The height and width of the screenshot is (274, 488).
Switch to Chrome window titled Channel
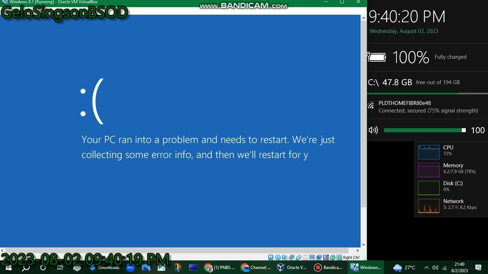[256, 268]
